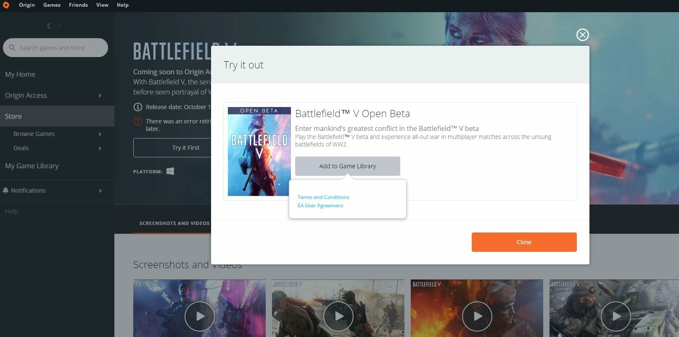Click the orange Close button
679x337 pixels.
tap(524, 242)
